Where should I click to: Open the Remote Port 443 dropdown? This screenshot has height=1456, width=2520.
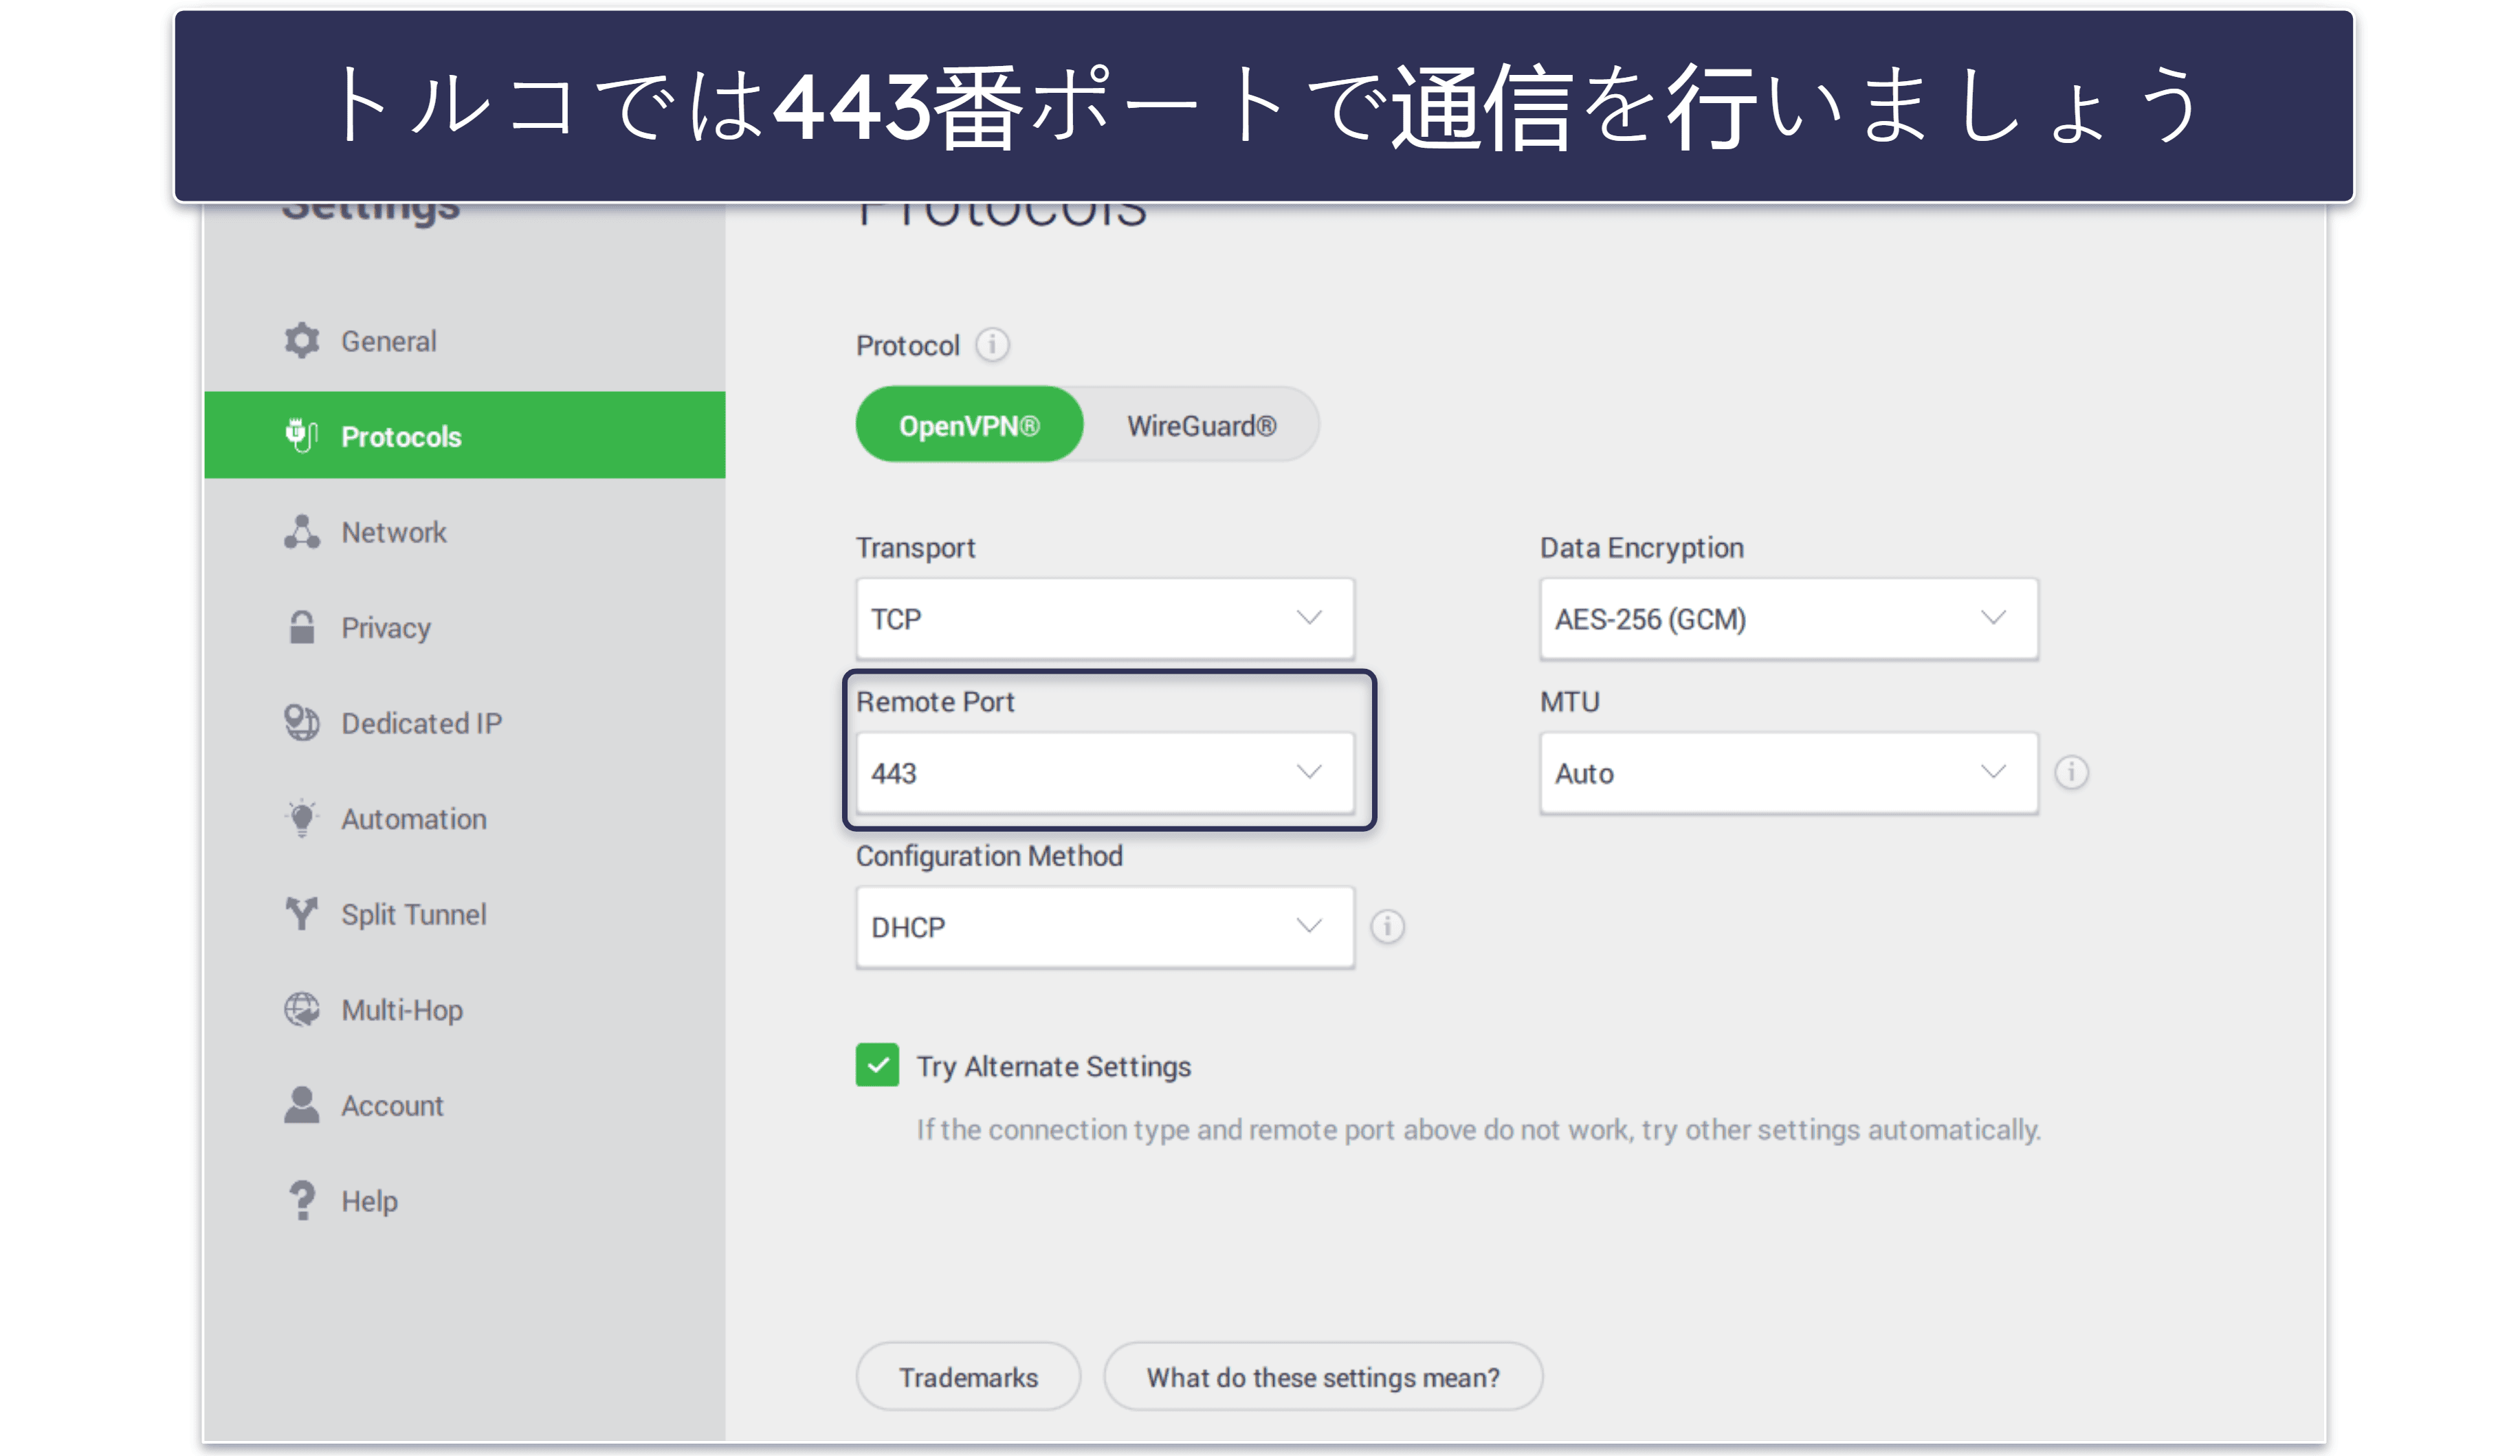[x=1105, y=772]
